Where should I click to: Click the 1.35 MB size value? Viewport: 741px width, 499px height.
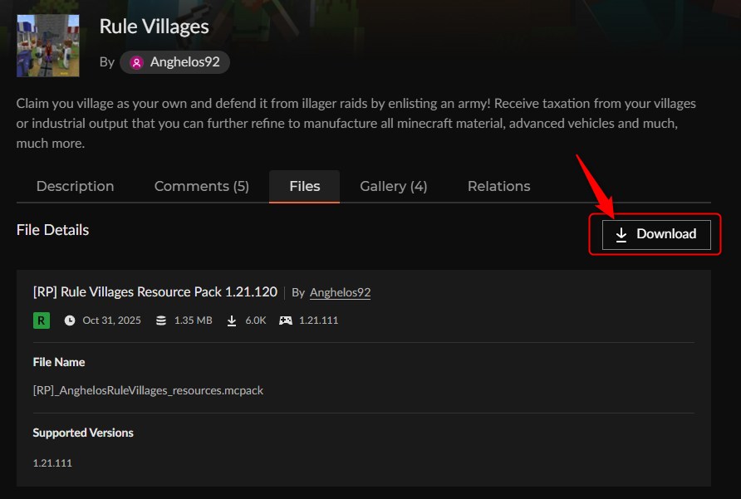click(x=193, y=320)
